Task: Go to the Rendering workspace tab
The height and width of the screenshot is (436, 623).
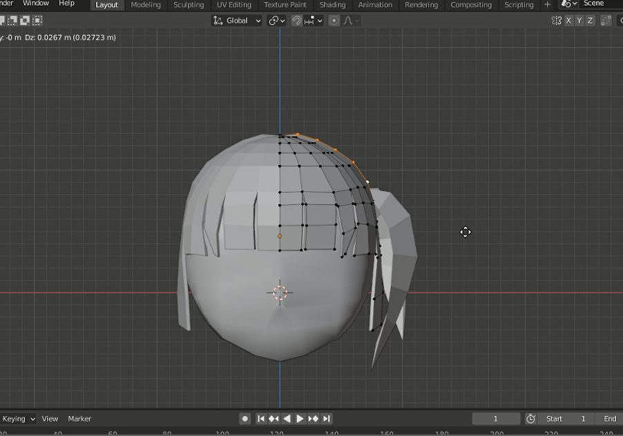Action: [421, 5]
